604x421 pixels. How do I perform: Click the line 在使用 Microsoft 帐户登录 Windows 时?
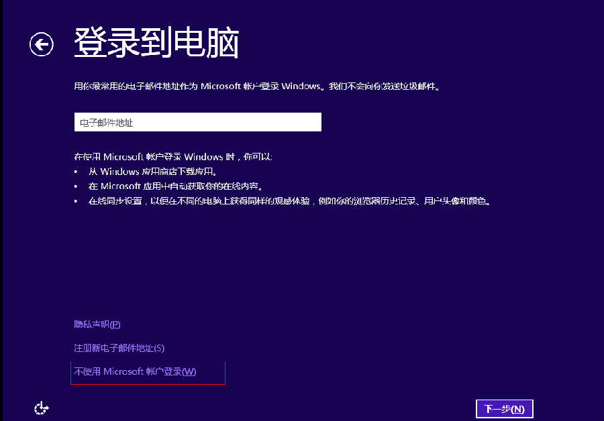[x=173, y=157]
